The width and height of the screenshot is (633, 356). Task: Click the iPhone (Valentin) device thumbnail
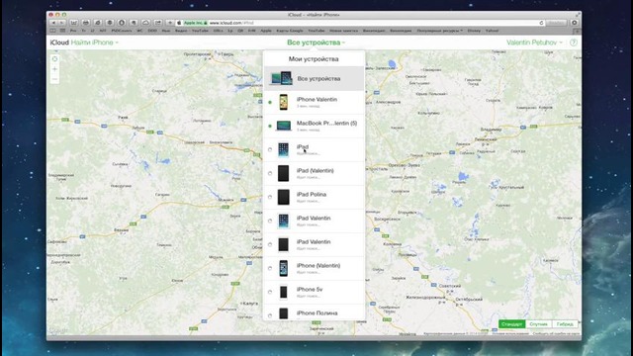click(284, 268)
